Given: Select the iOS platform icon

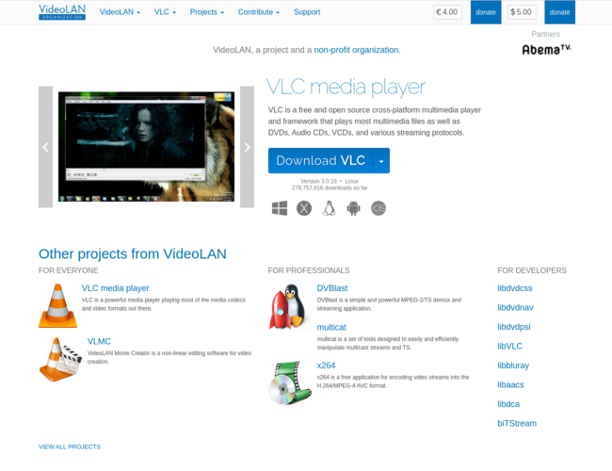Looking at the screenshot, I should 378,208.
